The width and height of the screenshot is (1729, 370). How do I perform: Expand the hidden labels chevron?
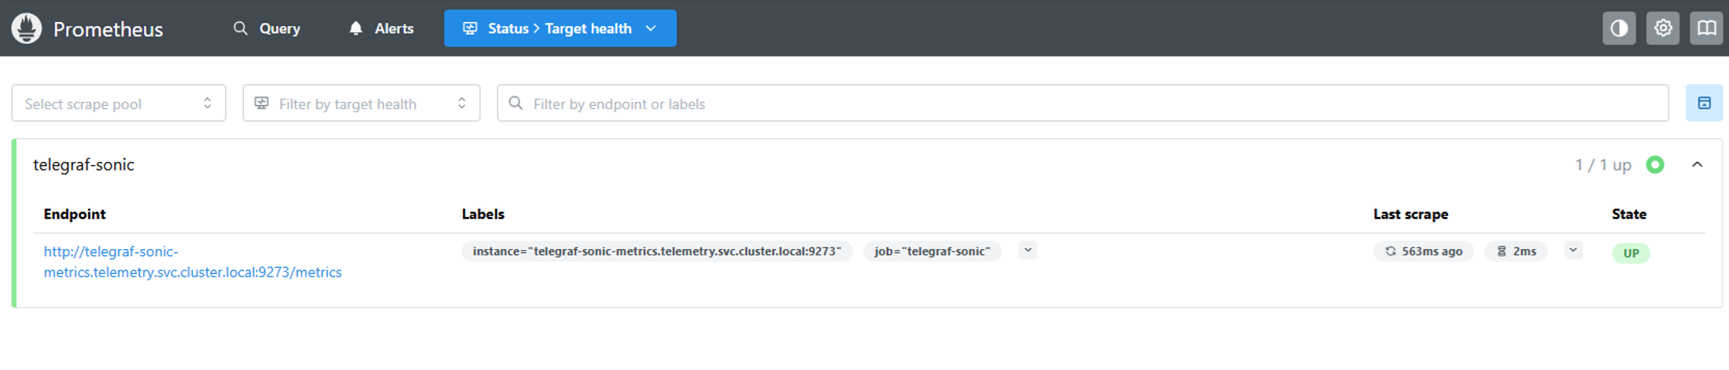click(x=1027, y=251)
